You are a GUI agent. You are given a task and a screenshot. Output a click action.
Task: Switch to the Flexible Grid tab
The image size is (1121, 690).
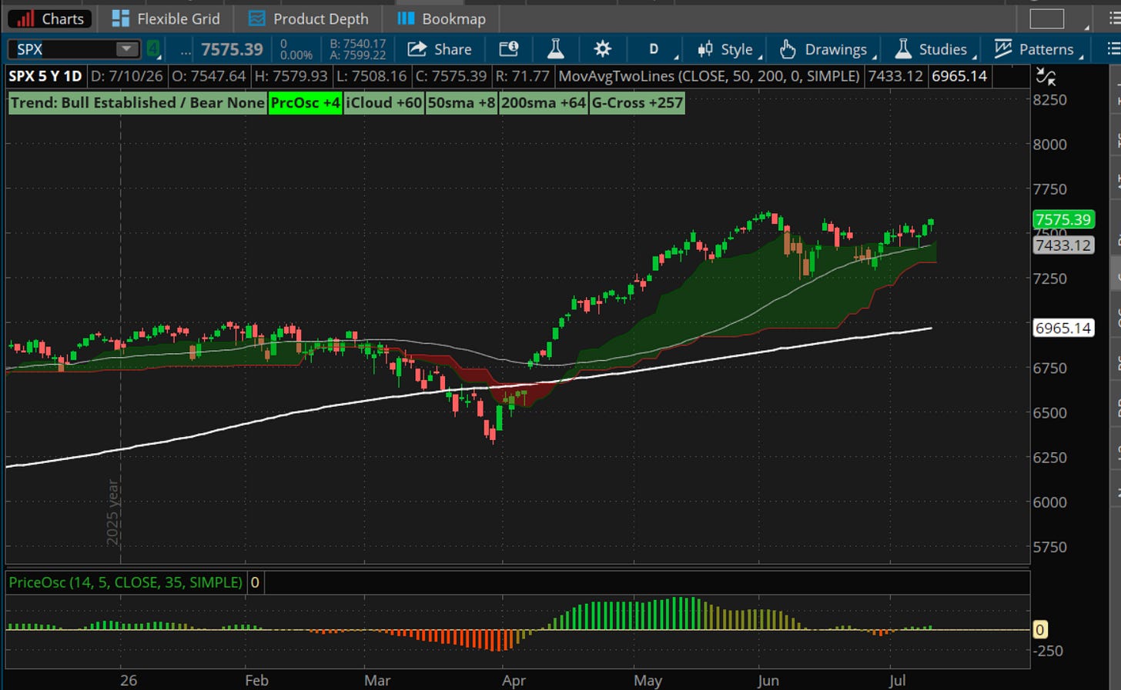[166, 18]
